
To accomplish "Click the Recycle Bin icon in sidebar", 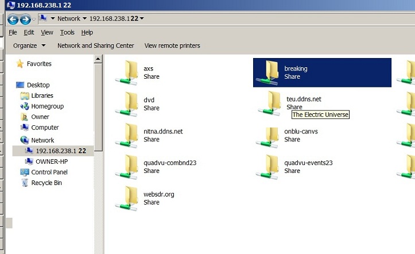I will (25, 183).
